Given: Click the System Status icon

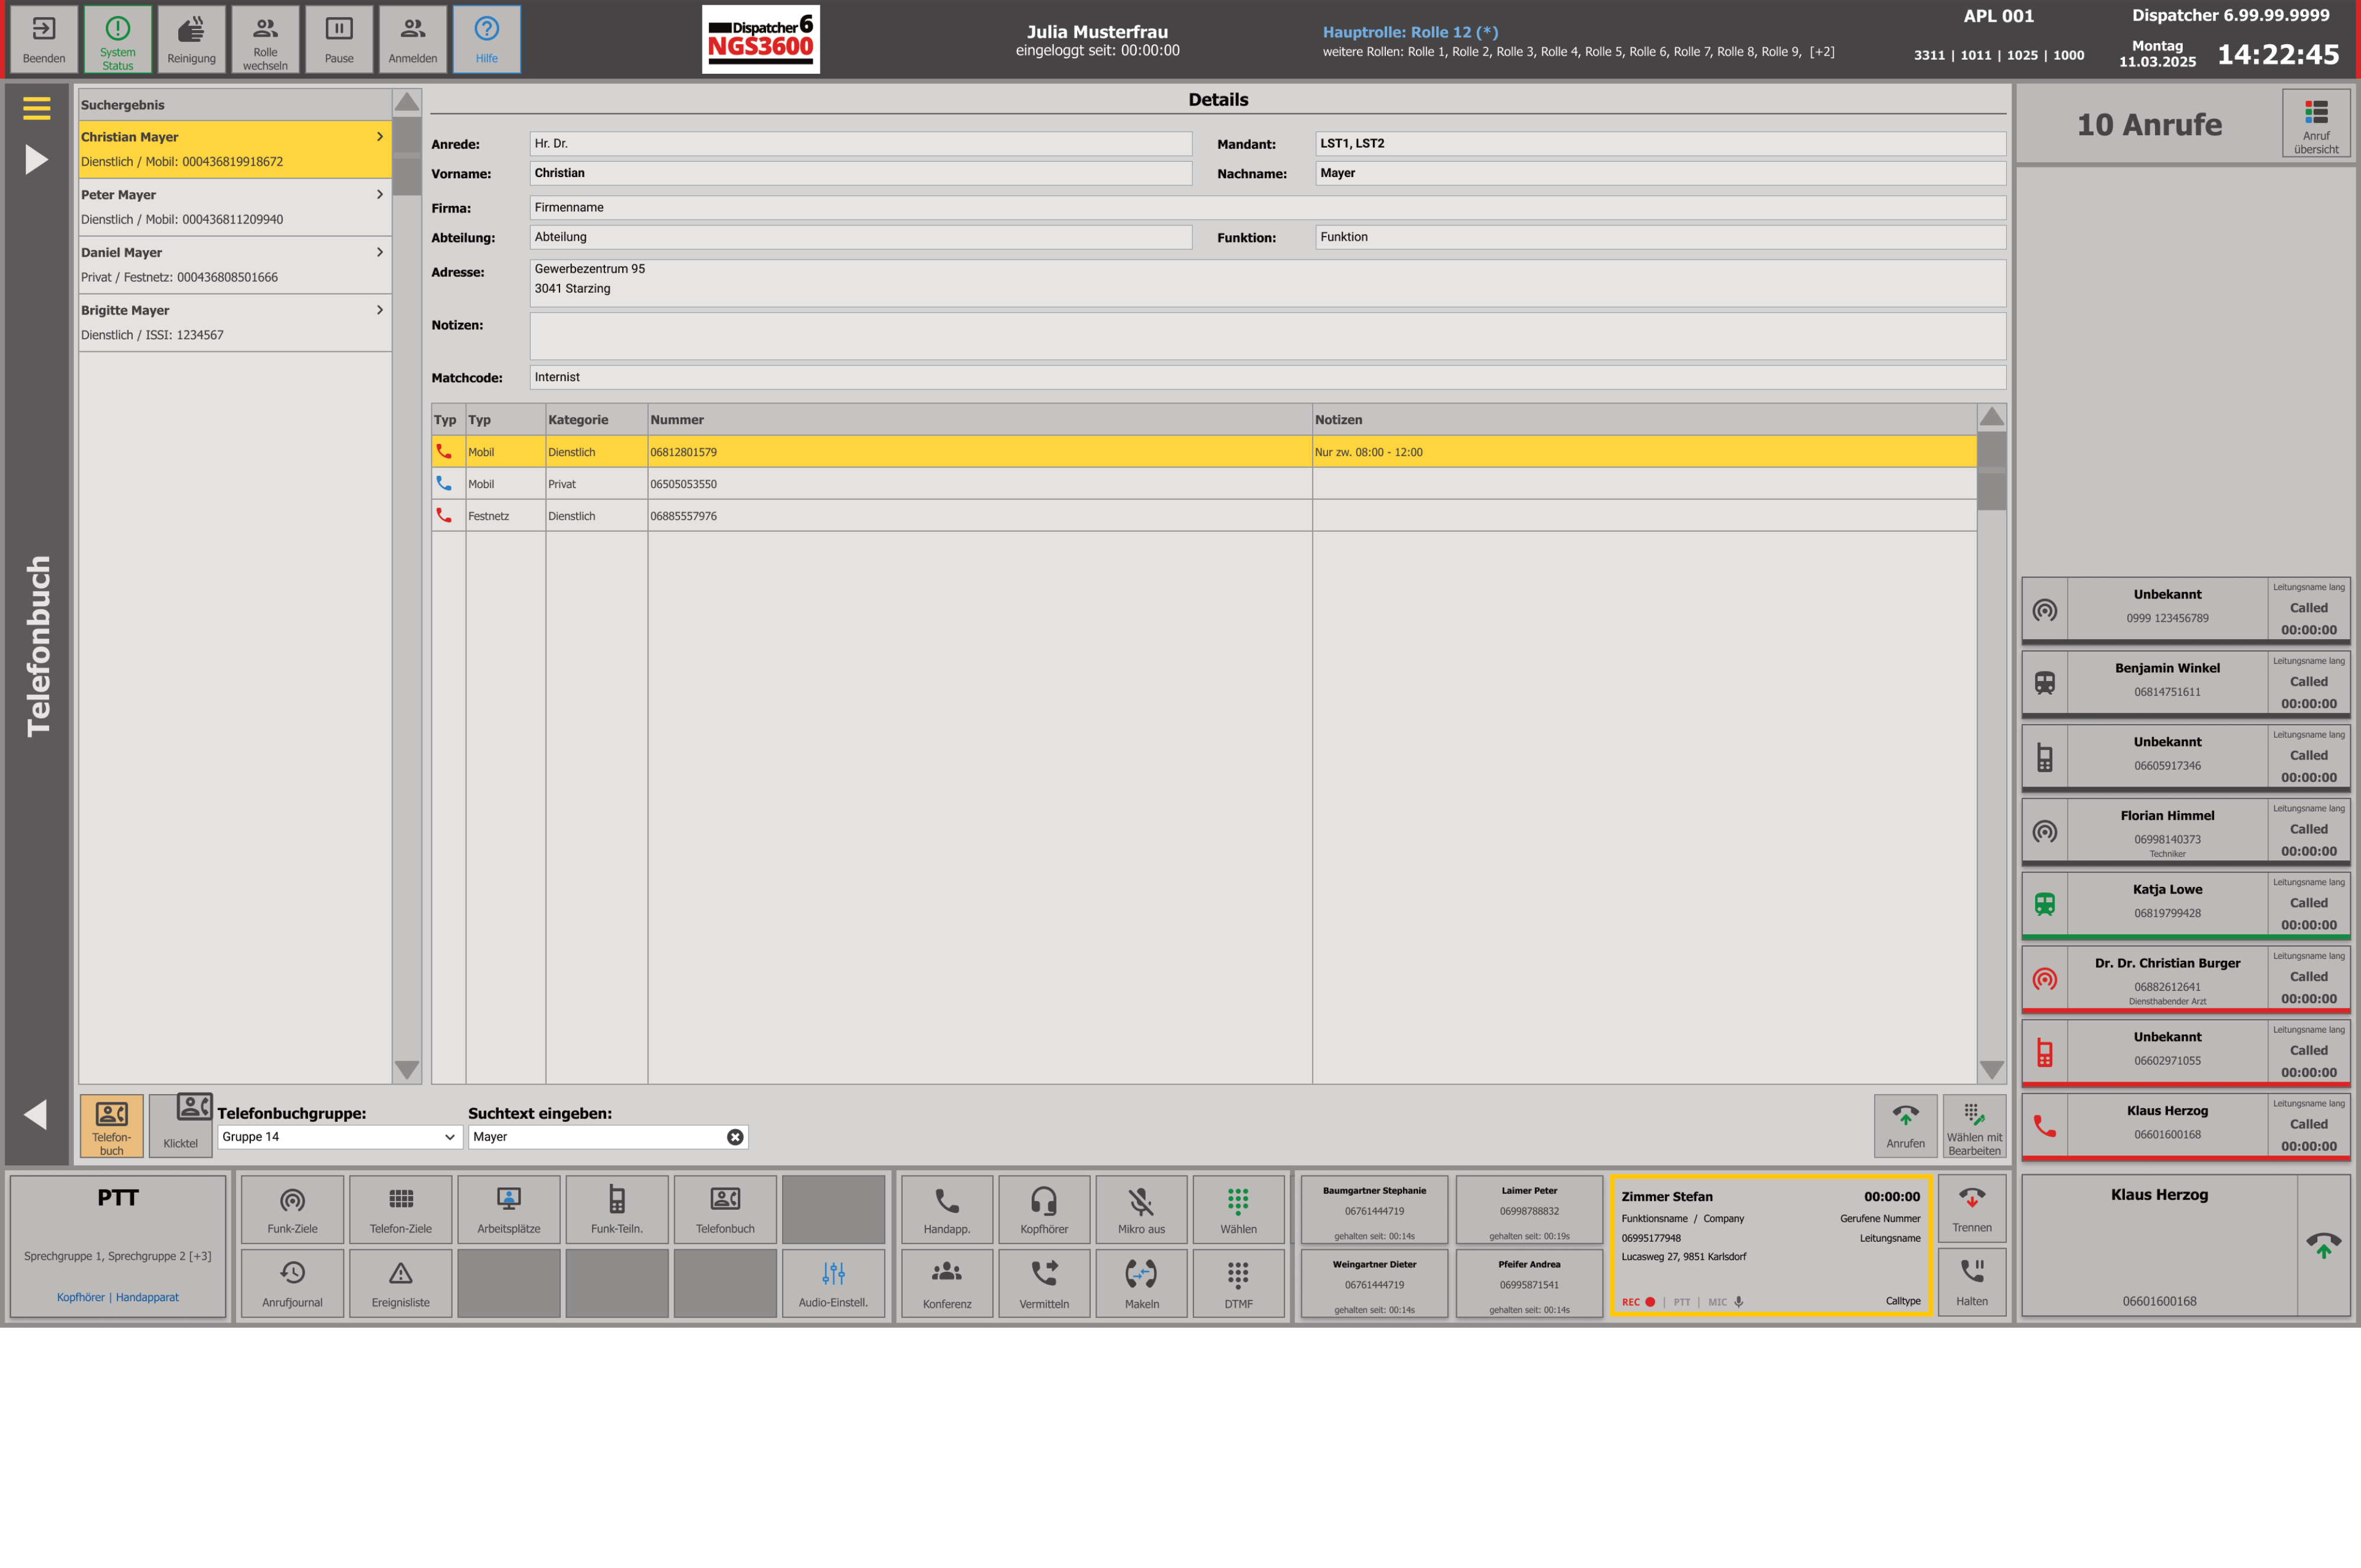Looking at the screenshot, I should click(117, 38).
